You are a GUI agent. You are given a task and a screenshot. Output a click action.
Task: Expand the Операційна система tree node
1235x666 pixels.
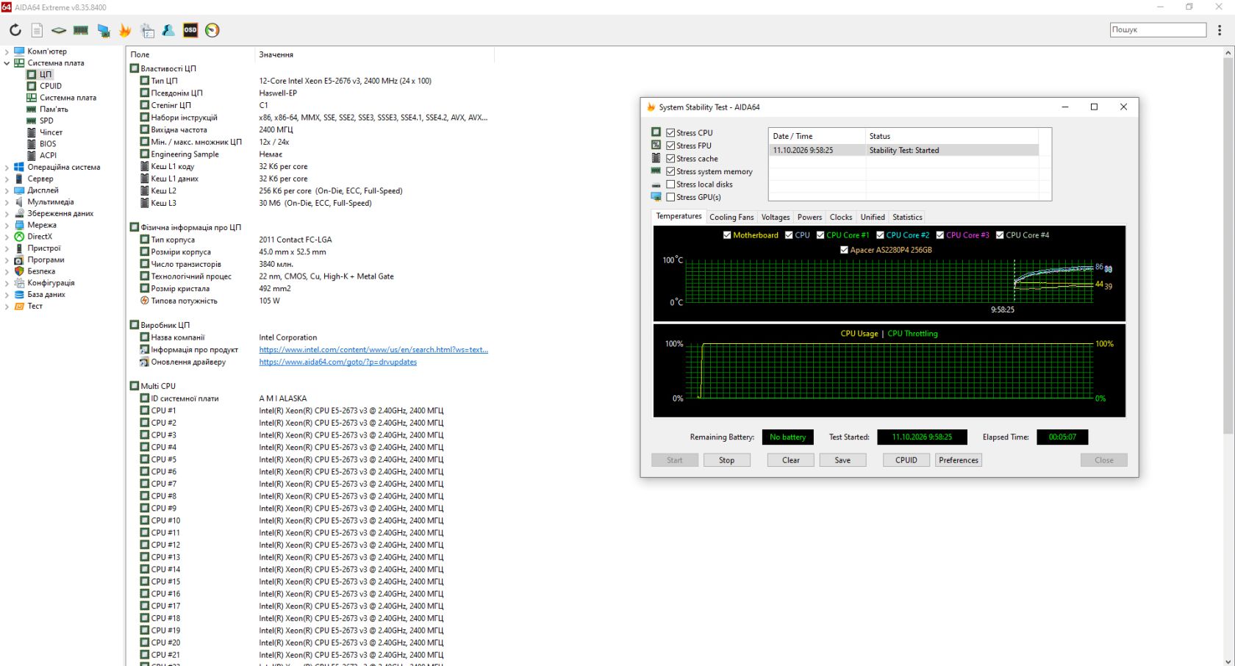pos(7,168)
